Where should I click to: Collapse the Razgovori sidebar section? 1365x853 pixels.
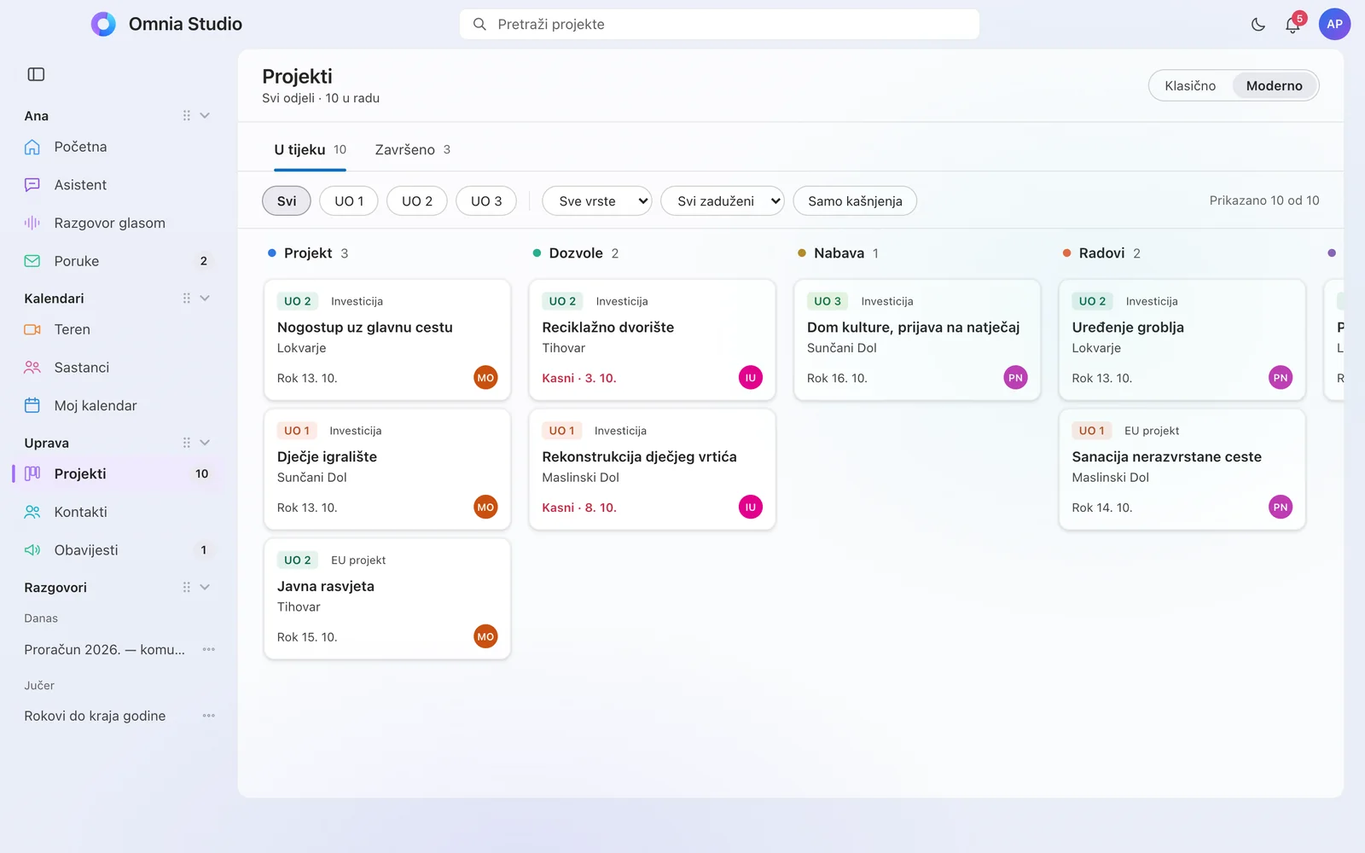pyautogui.click(x=205, y=587)
